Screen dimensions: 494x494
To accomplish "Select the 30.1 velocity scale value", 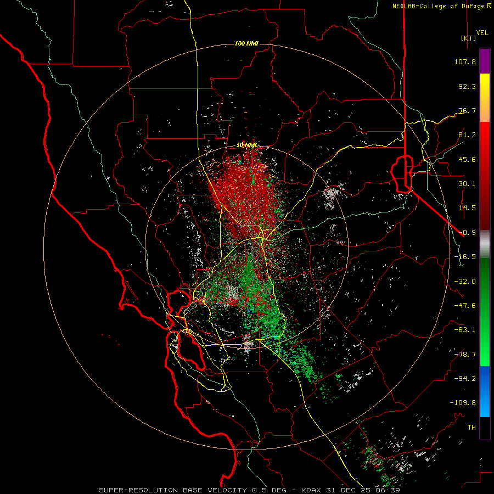I will coord(467,184).
